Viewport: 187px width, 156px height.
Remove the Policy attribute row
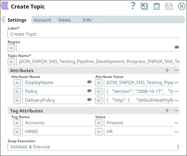click(176, 92)
